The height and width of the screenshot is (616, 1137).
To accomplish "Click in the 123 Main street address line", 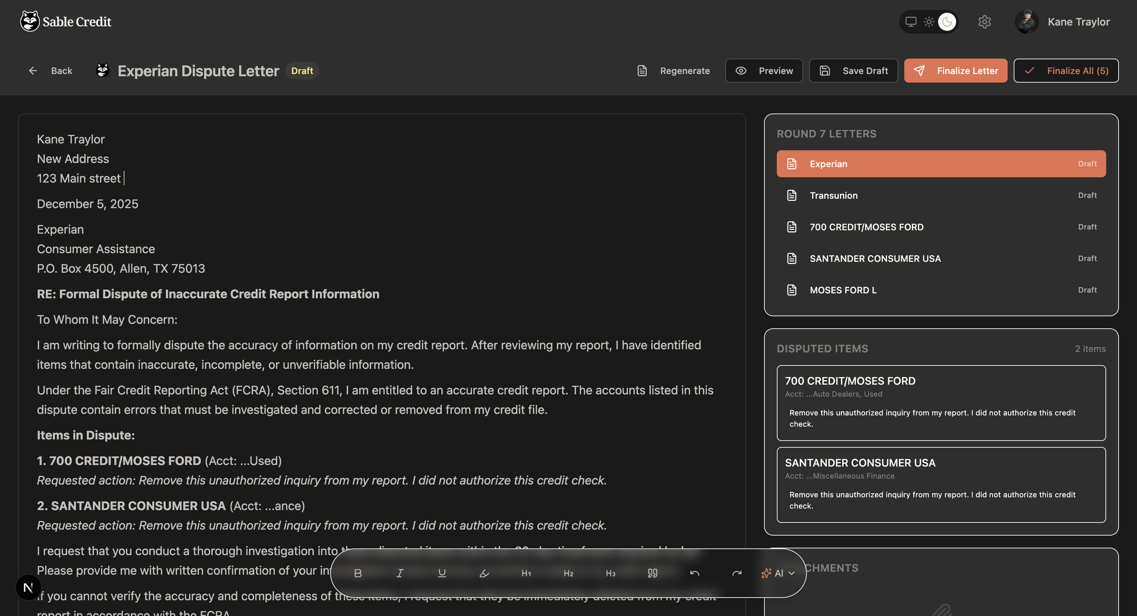I will [x=79, y=178].
